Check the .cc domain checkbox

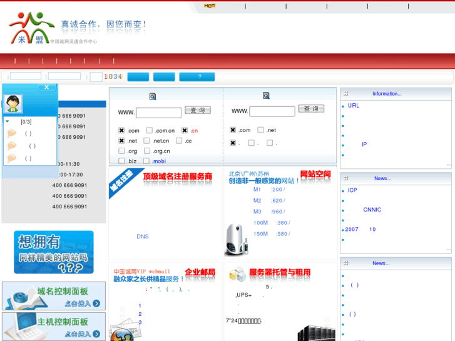tap(179, 140)
